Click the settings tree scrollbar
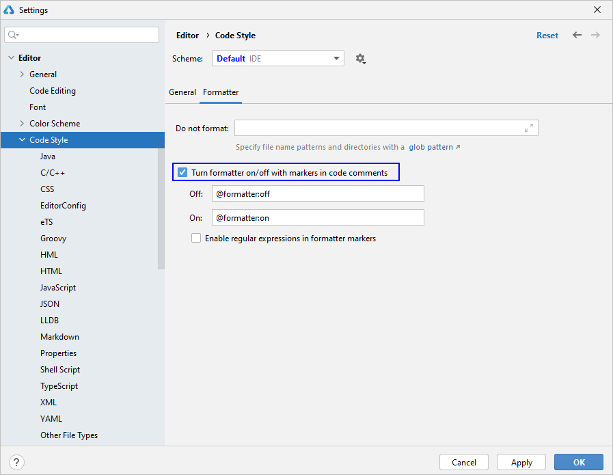This screenshot has height=475, width=613. point(161,204)
